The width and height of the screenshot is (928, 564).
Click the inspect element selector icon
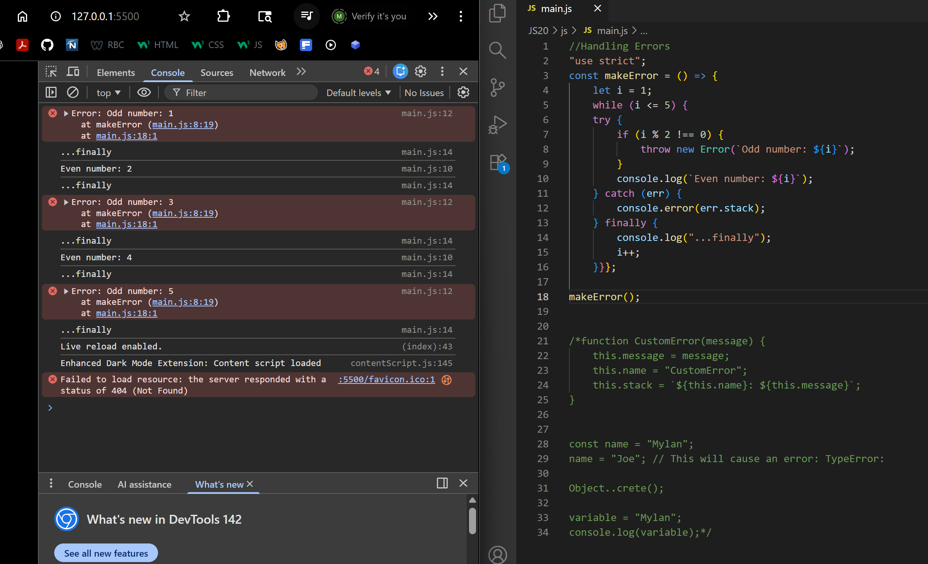pyautogui.click(x=51, y=72)
